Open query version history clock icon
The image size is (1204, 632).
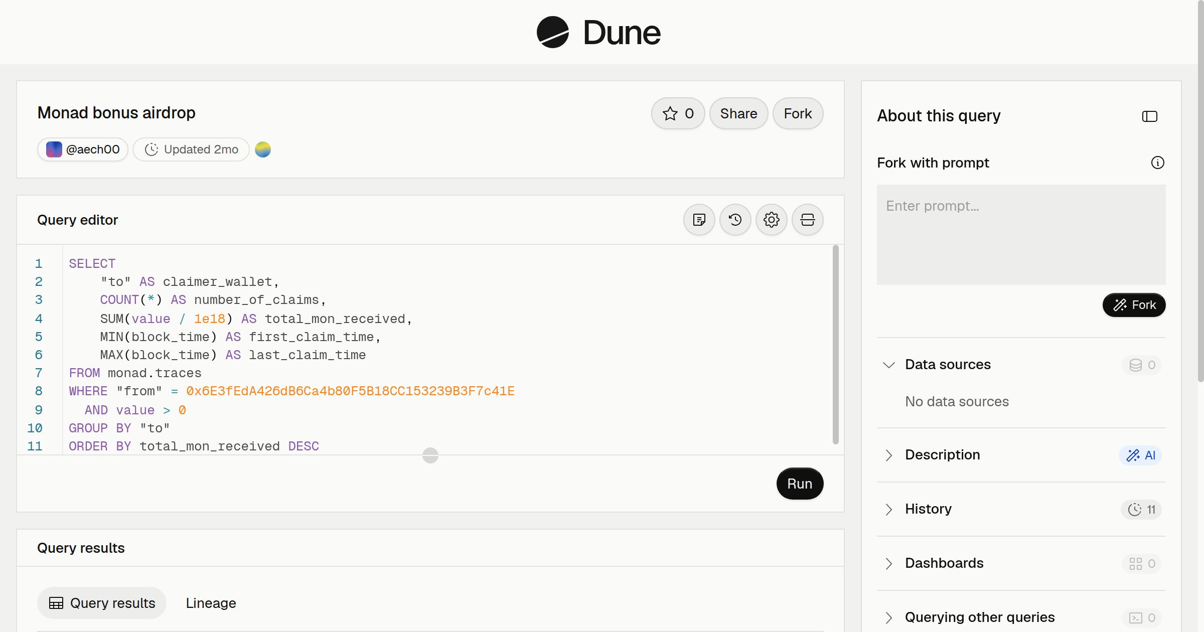point(735,220)
